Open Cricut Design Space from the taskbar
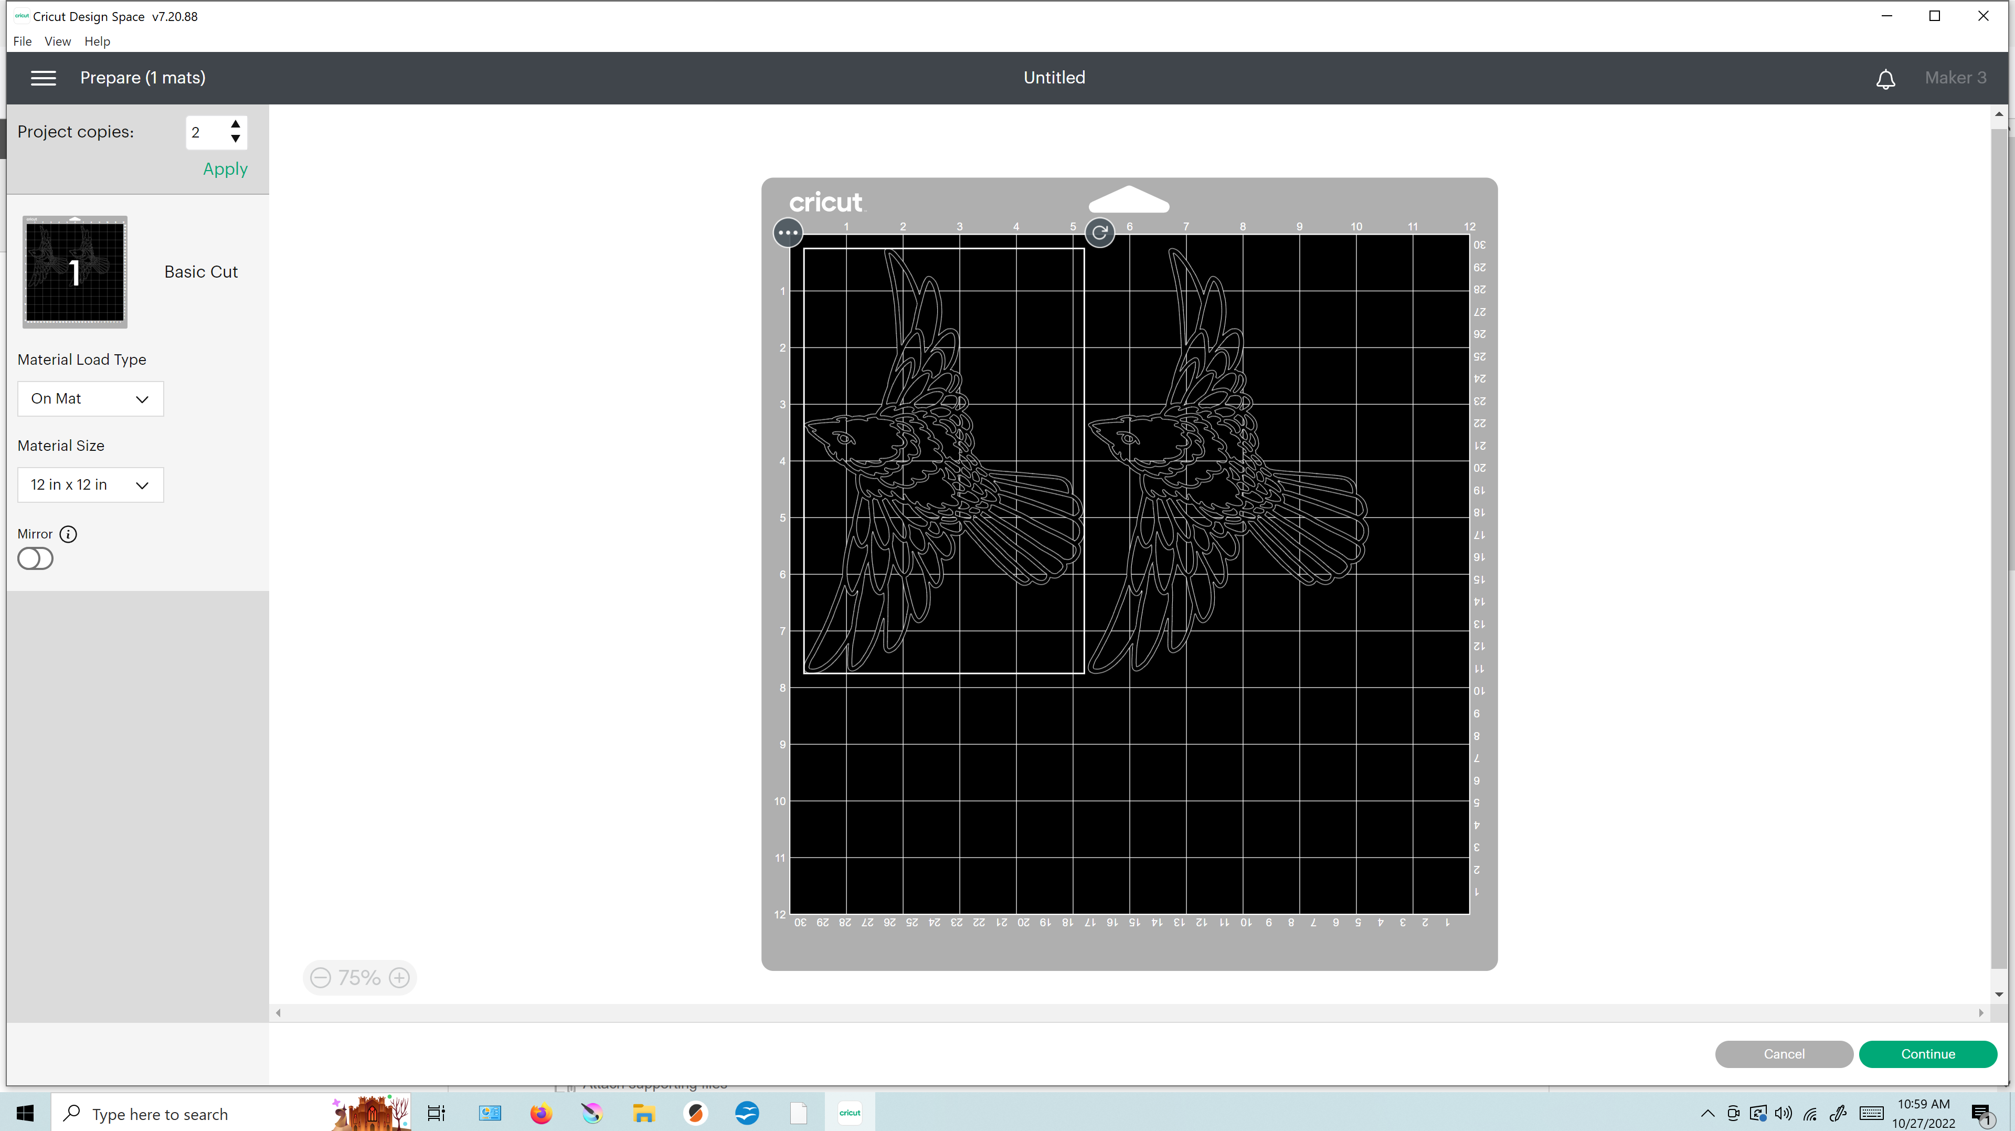2015x1131 pixels. (x=850, y=1112)
